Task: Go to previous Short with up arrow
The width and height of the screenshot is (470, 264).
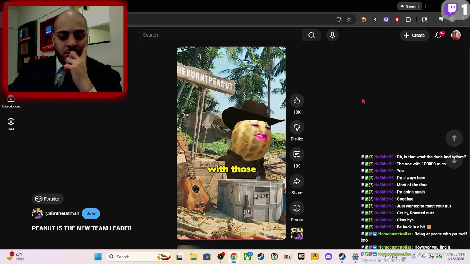Action: click(x=454, y=138)
